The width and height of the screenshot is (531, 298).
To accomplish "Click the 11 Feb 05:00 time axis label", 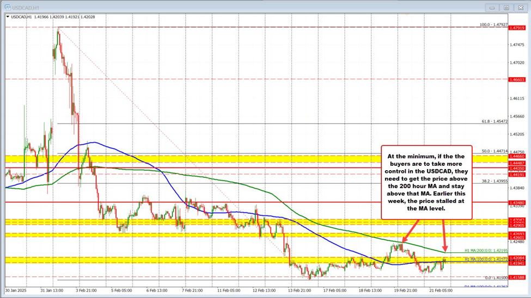I will pyautogui.click(x=229, y=290).
